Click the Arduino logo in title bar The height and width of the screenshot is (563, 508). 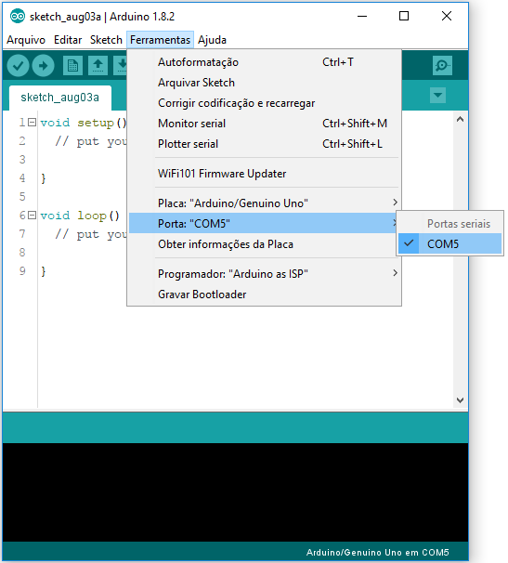[x=17, y=16]
